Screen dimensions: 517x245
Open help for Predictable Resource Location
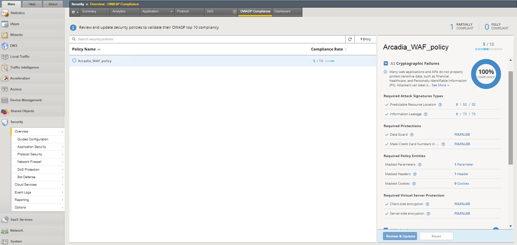440,104
